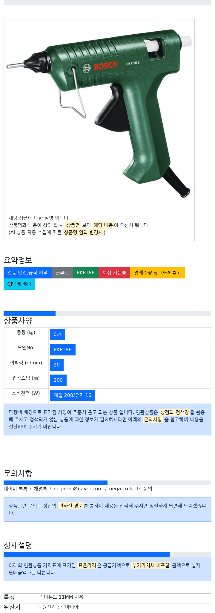This screenshot has height=613, width=215.
Task: Click the 200 glue stick value
Action: pos(58,380)
